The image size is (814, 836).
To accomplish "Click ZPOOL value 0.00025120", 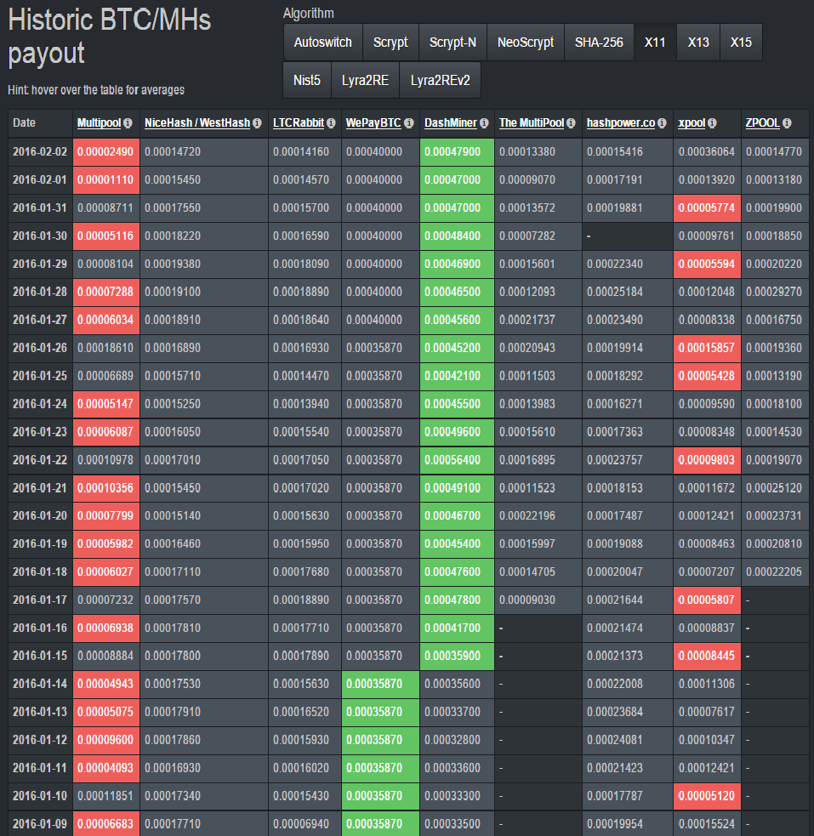I will 774,488.
